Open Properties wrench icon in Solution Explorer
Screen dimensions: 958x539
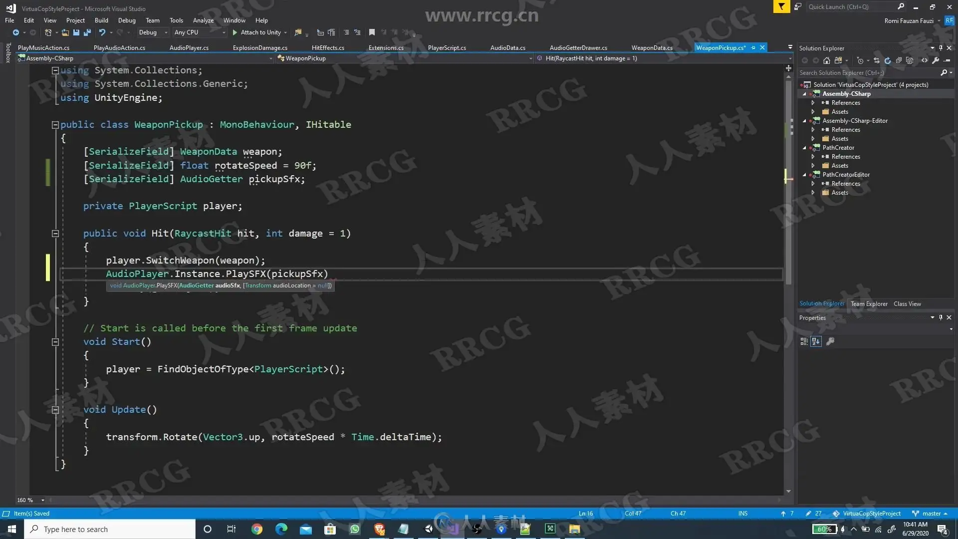tap(936, 60)
